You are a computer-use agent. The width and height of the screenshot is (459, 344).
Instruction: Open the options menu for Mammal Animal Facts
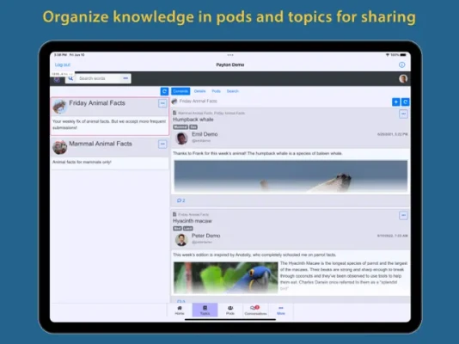tap(162, 144)
